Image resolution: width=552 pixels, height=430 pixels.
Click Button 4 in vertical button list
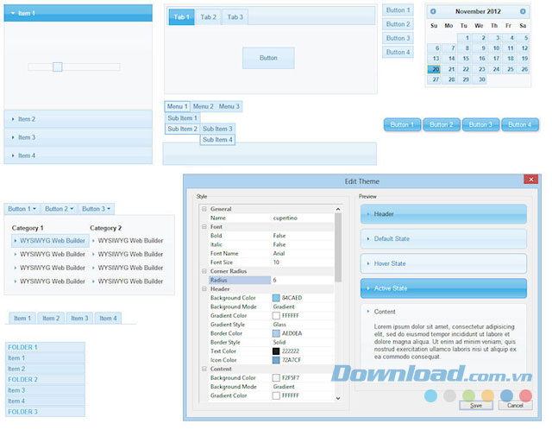398,52
